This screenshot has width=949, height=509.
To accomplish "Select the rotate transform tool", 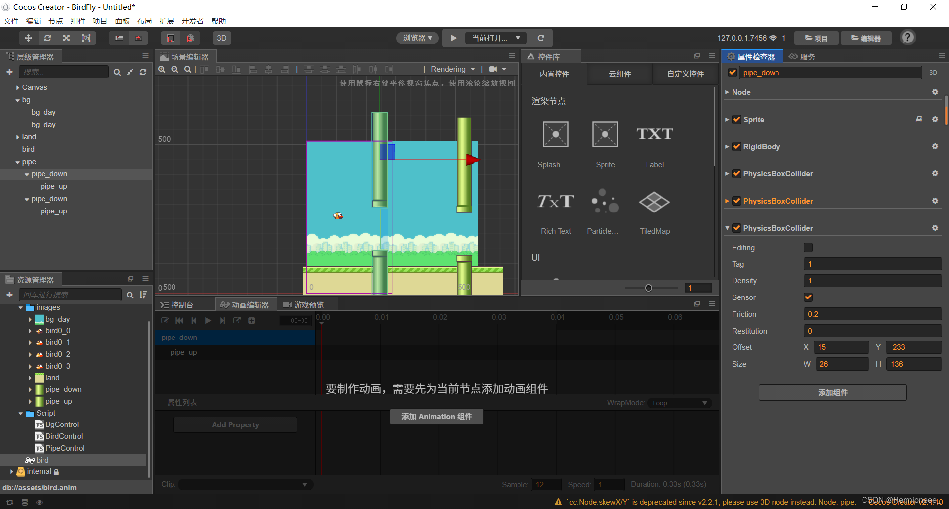I will click(x=47, y=38).
